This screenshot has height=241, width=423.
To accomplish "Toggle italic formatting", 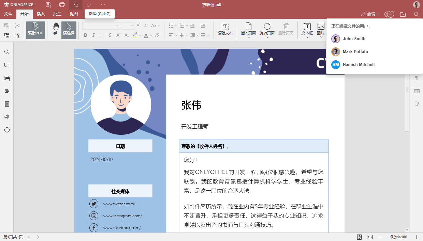I will click(x=93, y=35).
